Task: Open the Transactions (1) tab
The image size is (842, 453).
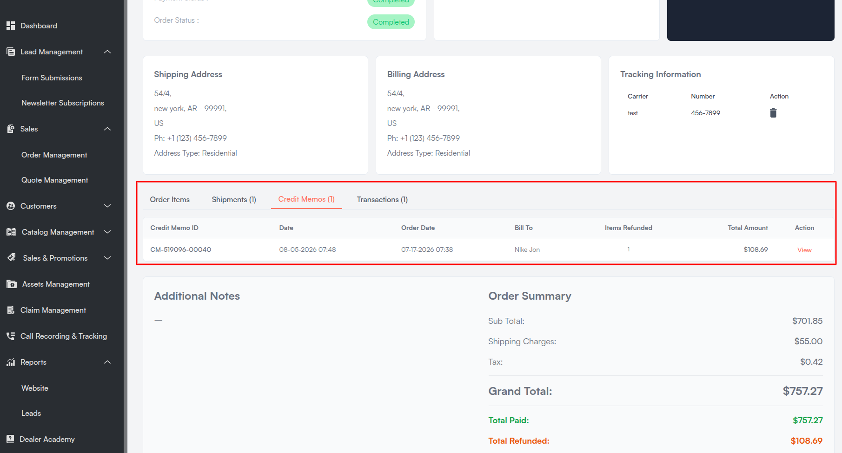Action: click(382, 199)
